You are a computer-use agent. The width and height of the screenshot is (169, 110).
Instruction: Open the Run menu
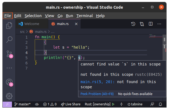(x=69, y=16)
